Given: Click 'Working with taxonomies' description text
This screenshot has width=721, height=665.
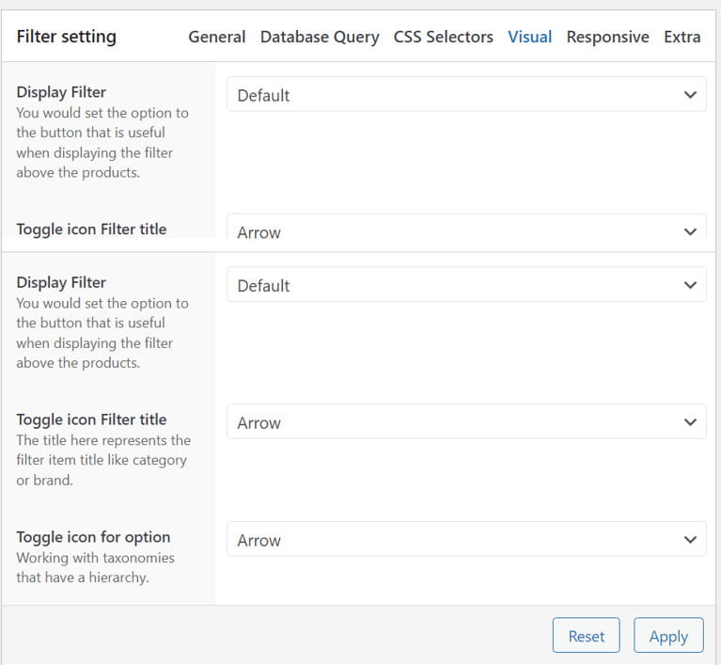Looking at the screenshot, I should pos(96,567).
